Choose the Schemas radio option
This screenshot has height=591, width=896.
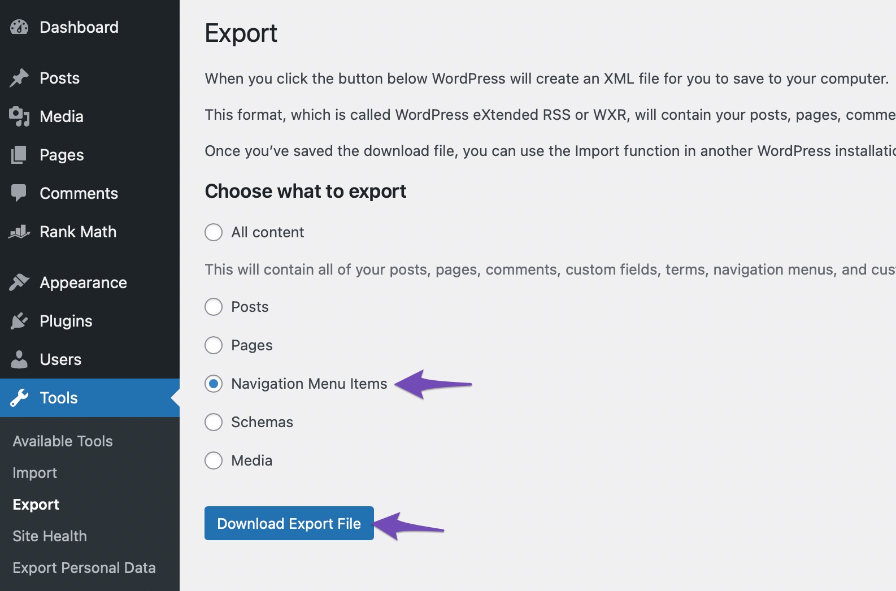point(214,422)
